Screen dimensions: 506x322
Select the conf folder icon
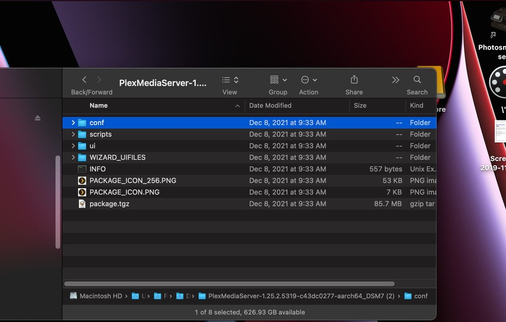(82, 123)
